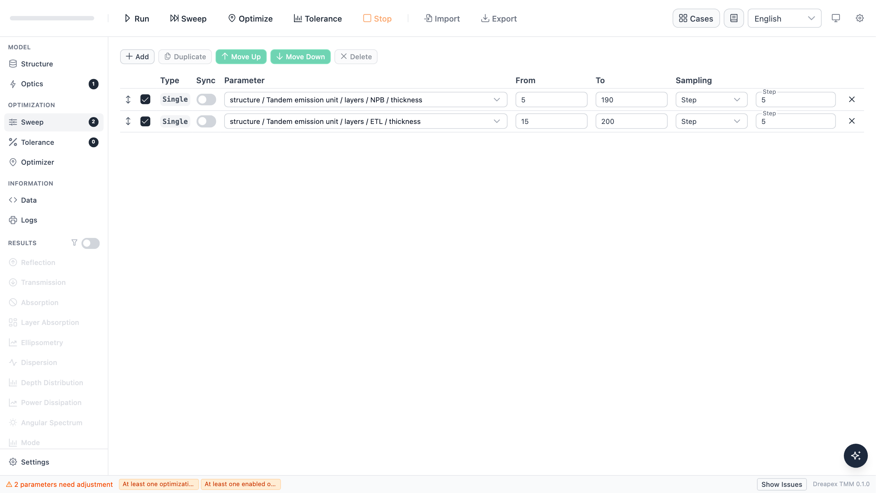
Task: Click the results filter funnel icon
Action: [x=74, y=243]
